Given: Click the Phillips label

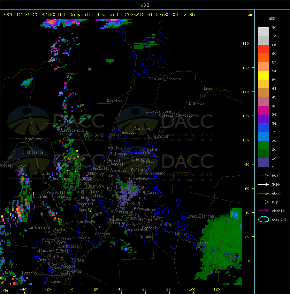Looking at the screenshot, I should coord(144,220).
